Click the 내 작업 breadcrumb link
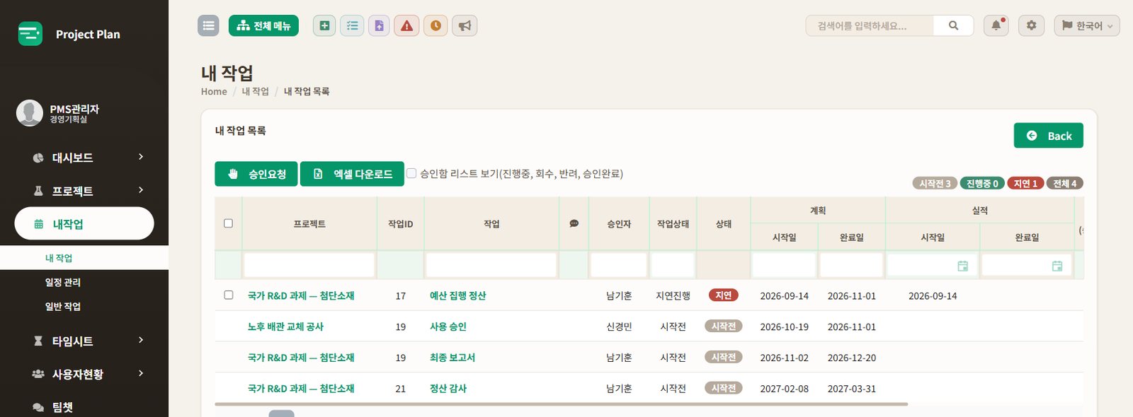1133x417 pixels. point(256,91)
